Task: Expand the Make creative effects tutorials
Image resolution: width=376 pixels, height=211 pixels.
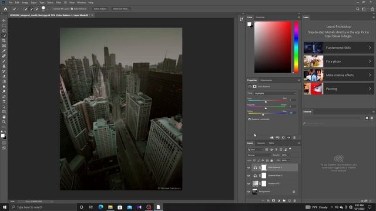Action: [338, 75]
